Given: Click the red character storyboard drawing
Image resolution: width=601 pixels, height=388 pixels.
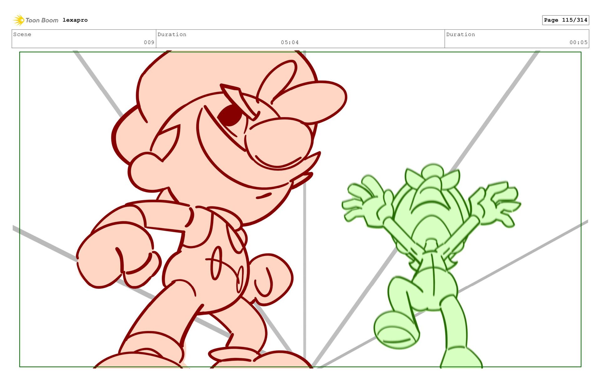Looking at the screenshot, I should click(212, 209).
